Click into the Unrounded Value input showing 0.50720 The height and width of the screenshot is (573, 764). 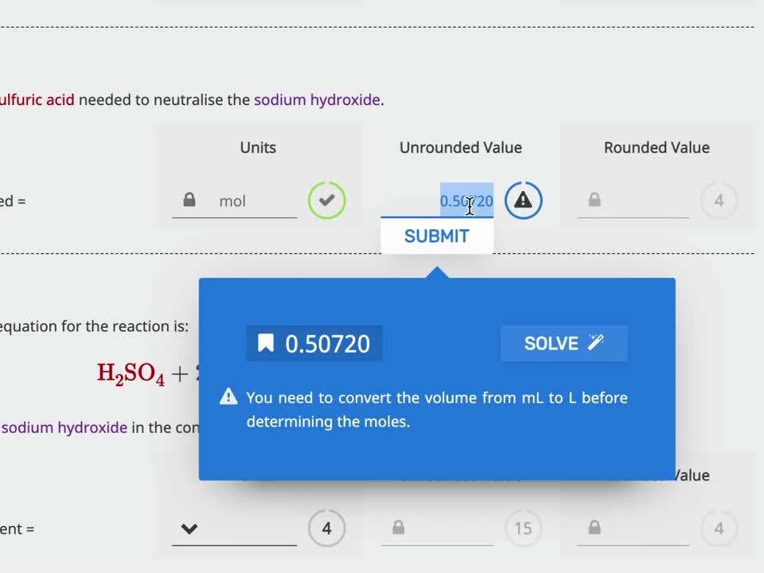point(446,201)
